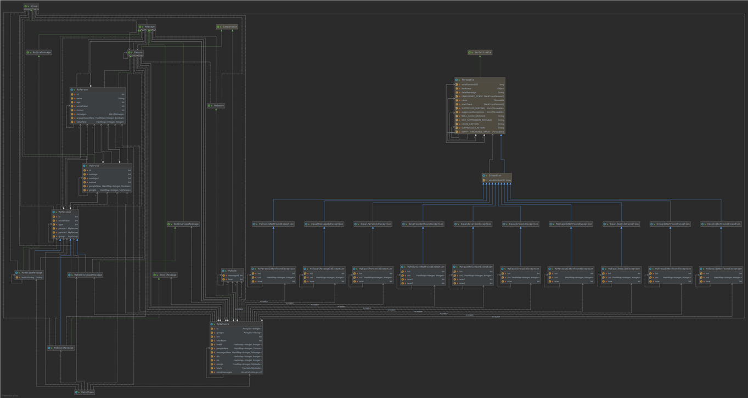748x398 pixels.
Task: Click the EqualPersonIdException node
Action: coord(373,224)
